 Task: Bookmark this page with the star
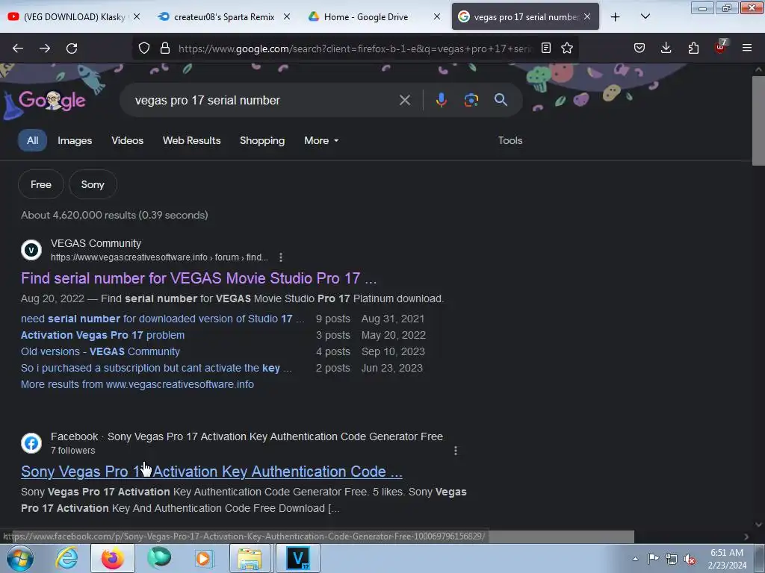point(567,48)
